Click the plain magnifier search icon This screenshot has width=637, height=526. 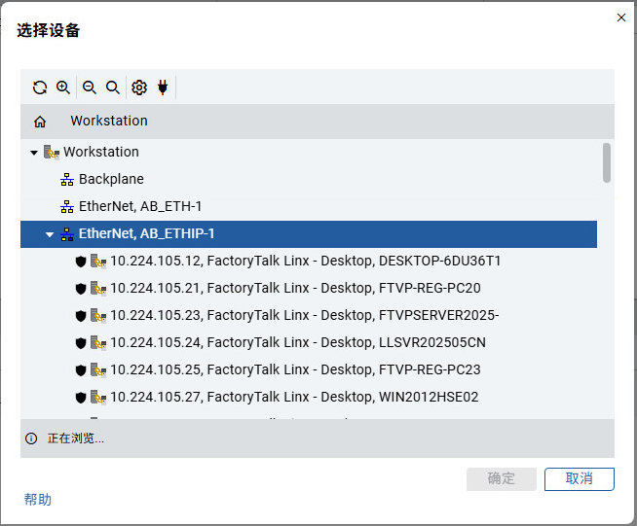pyautogui.click(x=113, y=88)
